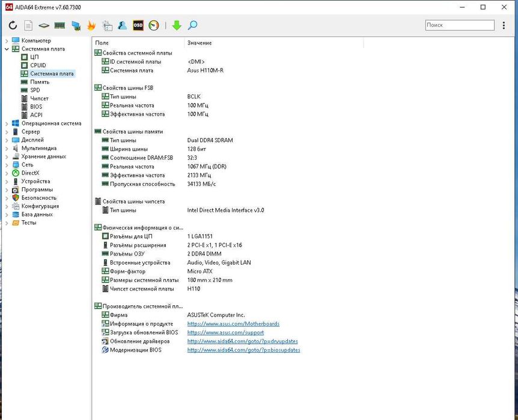Viewport: 518px width, 420px height.
Task: Select the ID системной платы row
Action: tap(153, 62)
